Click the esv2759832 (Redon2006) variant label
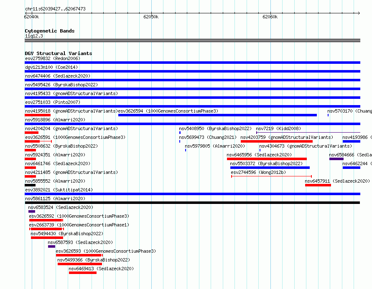Image resolution: width=372 pixels, height=289 pixels. point(53,58)
